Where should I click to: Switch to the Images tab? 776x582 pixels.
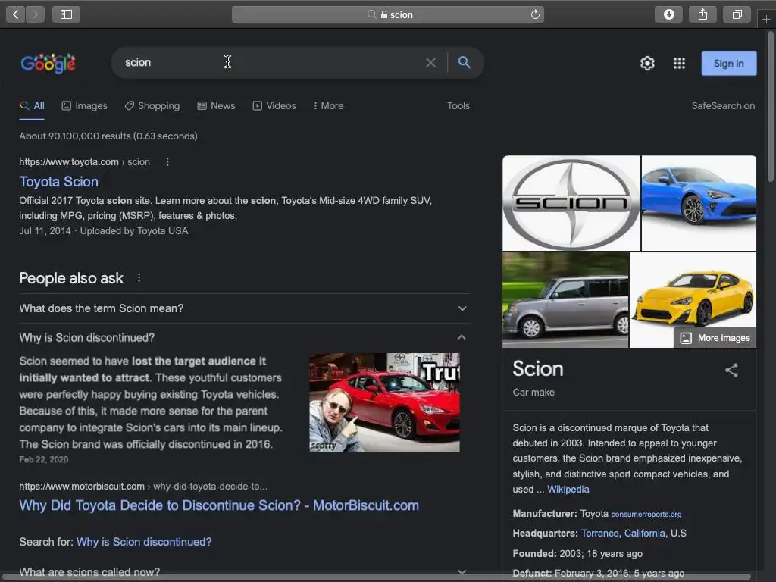pos(84,105)
